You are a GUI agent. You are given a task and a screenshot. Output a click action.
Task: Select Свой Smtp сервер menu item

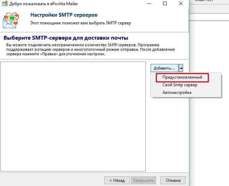(180, 85)
